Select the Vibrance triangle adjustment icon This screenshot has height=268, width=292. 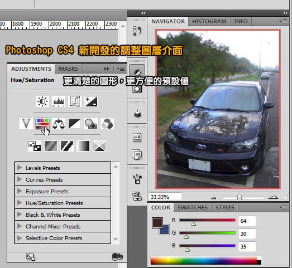pyautogui.click(x=26, y=124)
